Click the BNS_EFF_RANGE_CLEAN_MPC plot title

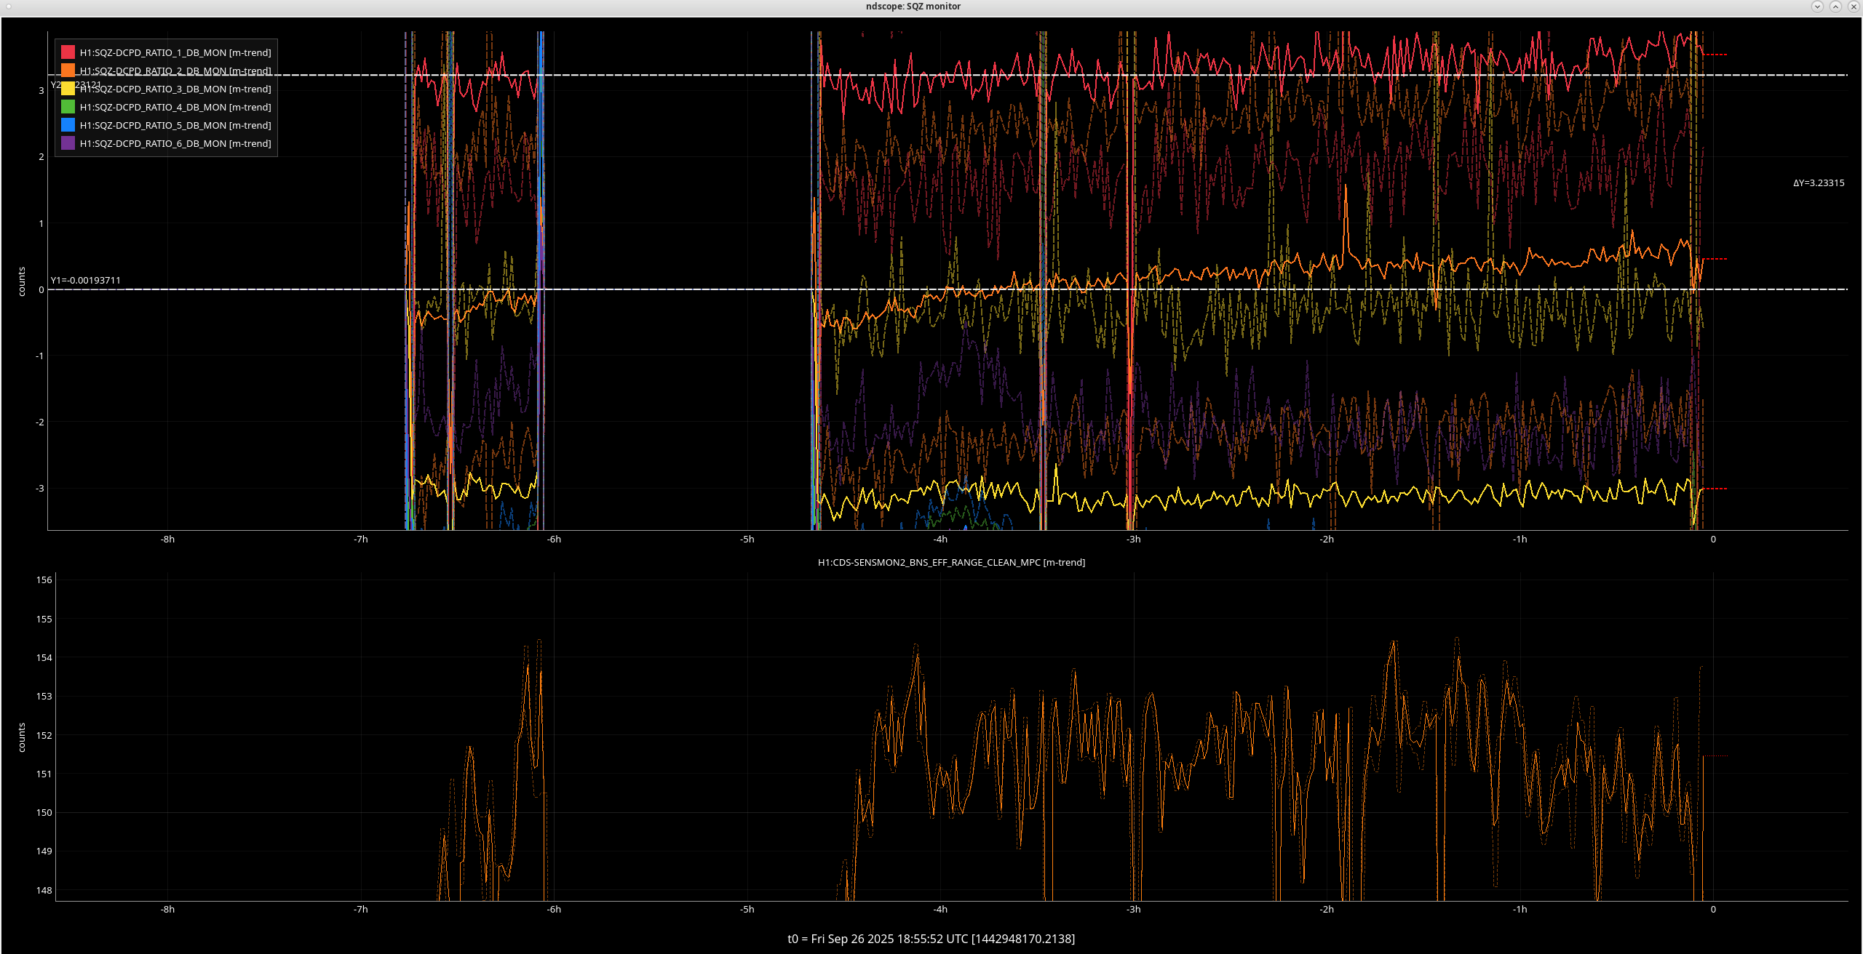click(x=951, y=562)
